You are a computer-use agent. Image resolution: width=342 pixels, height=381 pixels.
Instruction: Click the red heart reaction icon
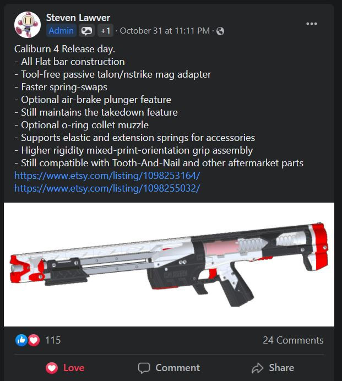pos(34,340)
